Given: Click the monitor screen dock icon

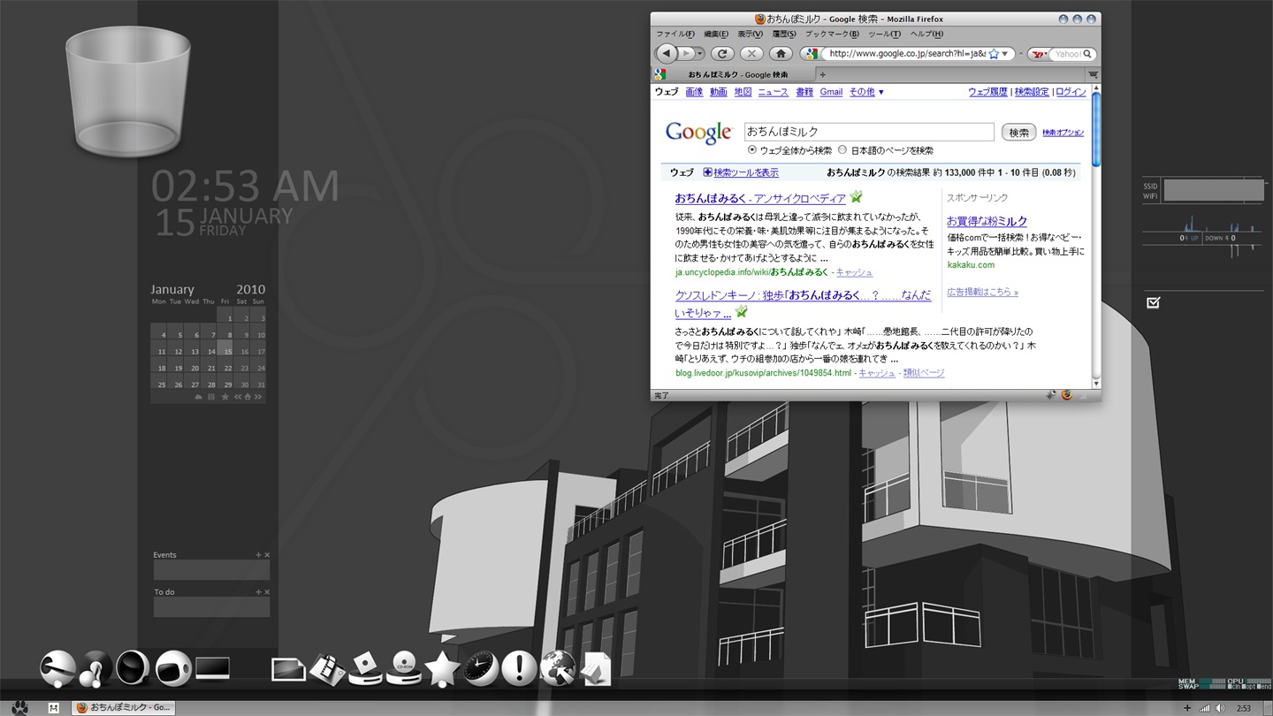Looking at the screenshot, I should 212,668.
